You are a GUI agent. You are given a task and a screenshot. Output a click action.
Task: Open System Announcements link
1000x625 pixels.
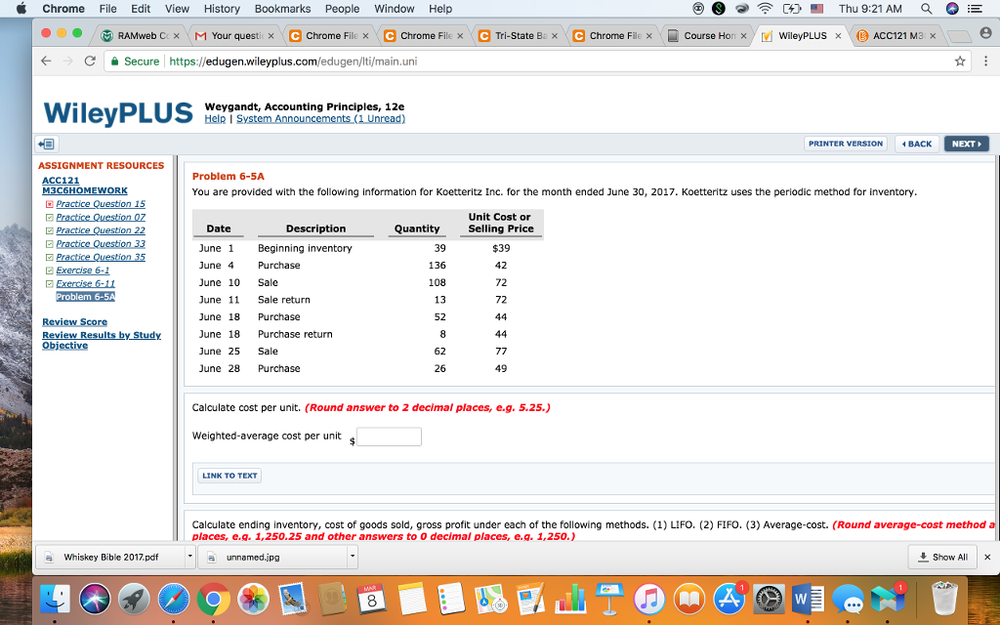(x=320, y=118)
